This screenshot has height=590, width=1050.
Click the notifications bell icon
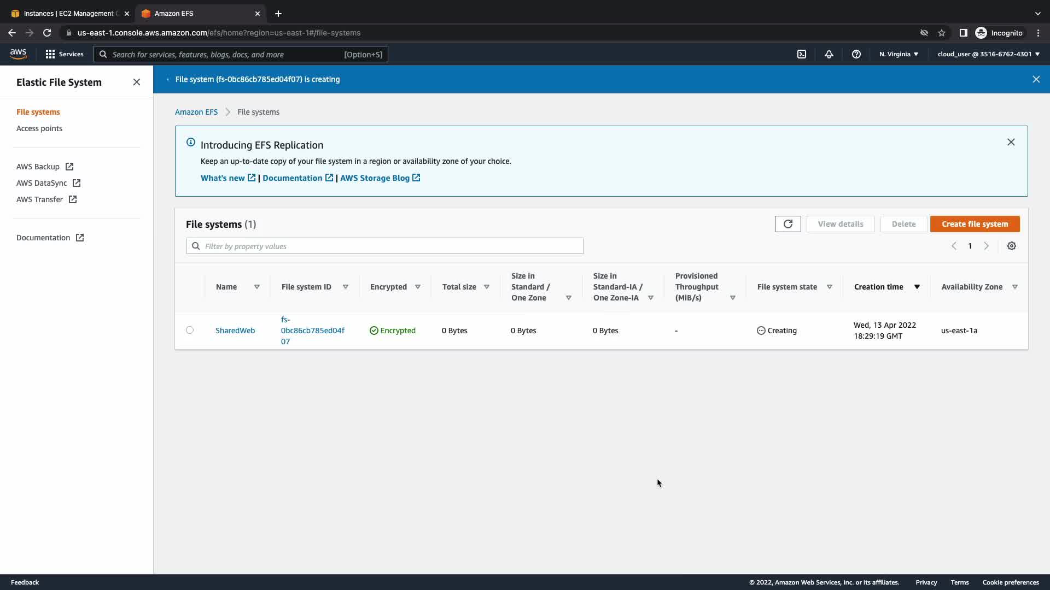pos(829,54)
